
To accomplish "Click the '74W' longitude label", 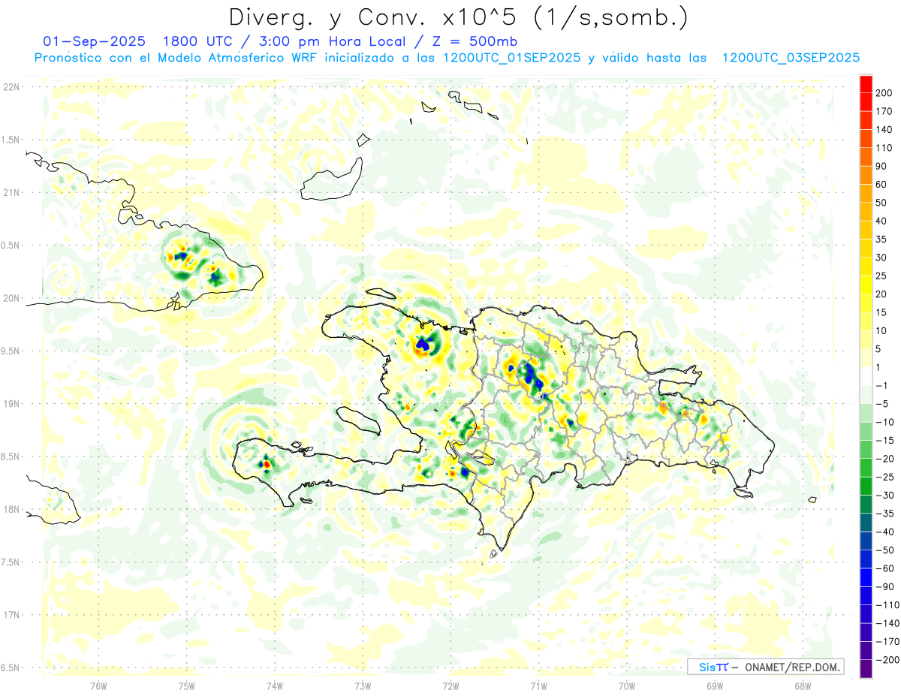I will coord(275,685).
